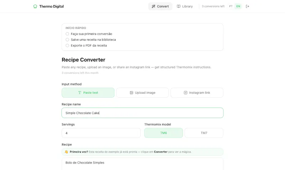This screenshot has height=170, width=285.
Task: Click the Servings number field
Action: 101,133
